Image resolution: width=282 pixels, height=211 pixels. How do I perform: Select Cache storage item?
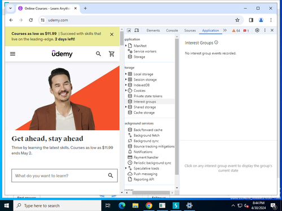144,113
